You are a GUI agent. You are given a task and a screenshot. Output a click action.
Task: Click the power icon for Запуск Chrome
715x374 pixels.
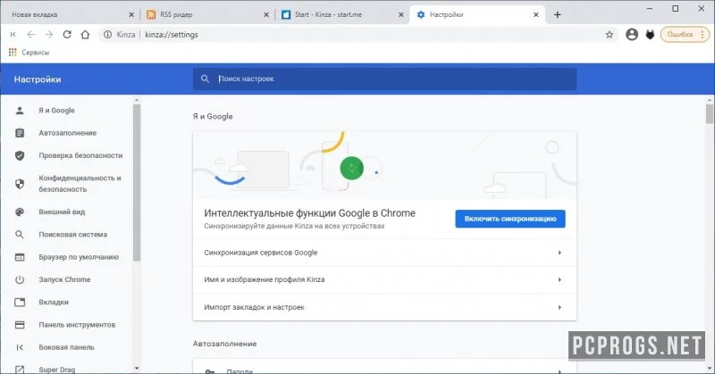(20, 279)
